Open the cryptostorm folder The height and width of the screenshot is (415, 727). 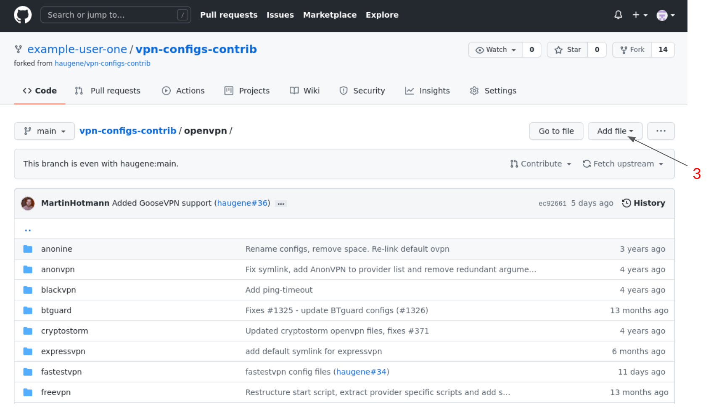tap(65, 331)
